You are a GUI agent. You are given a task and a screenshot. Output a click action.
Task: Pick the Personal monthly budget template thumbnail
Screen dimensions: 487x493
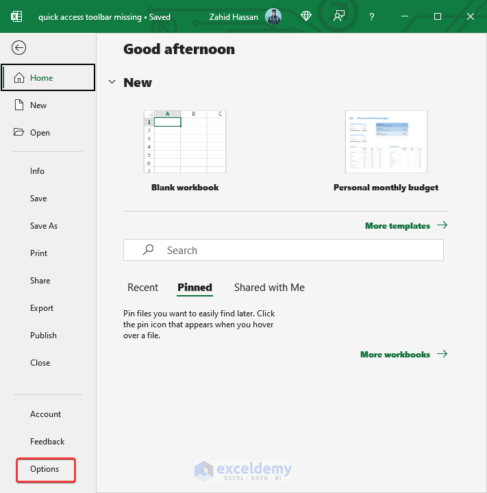pos(386,142)
